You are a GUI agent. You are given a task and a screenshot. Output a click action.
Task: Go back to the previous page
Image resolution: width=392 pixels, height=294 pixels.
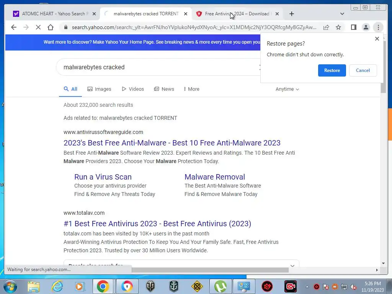click(x=14, y=27)
